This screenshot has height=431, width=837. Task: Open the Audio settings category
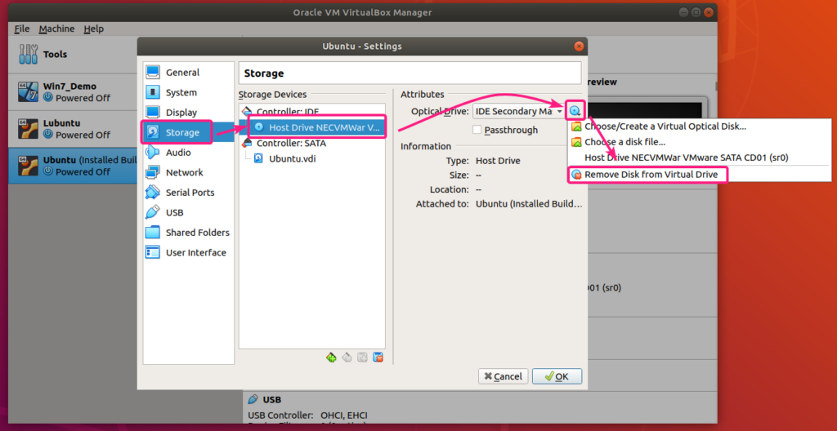(189, 153)
